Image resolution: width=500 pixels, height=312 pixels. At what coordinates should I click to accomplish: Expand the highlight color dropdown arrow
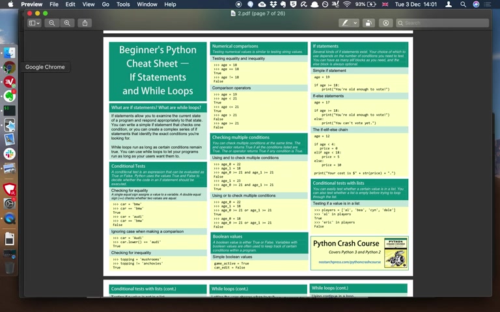pos(355,23)
